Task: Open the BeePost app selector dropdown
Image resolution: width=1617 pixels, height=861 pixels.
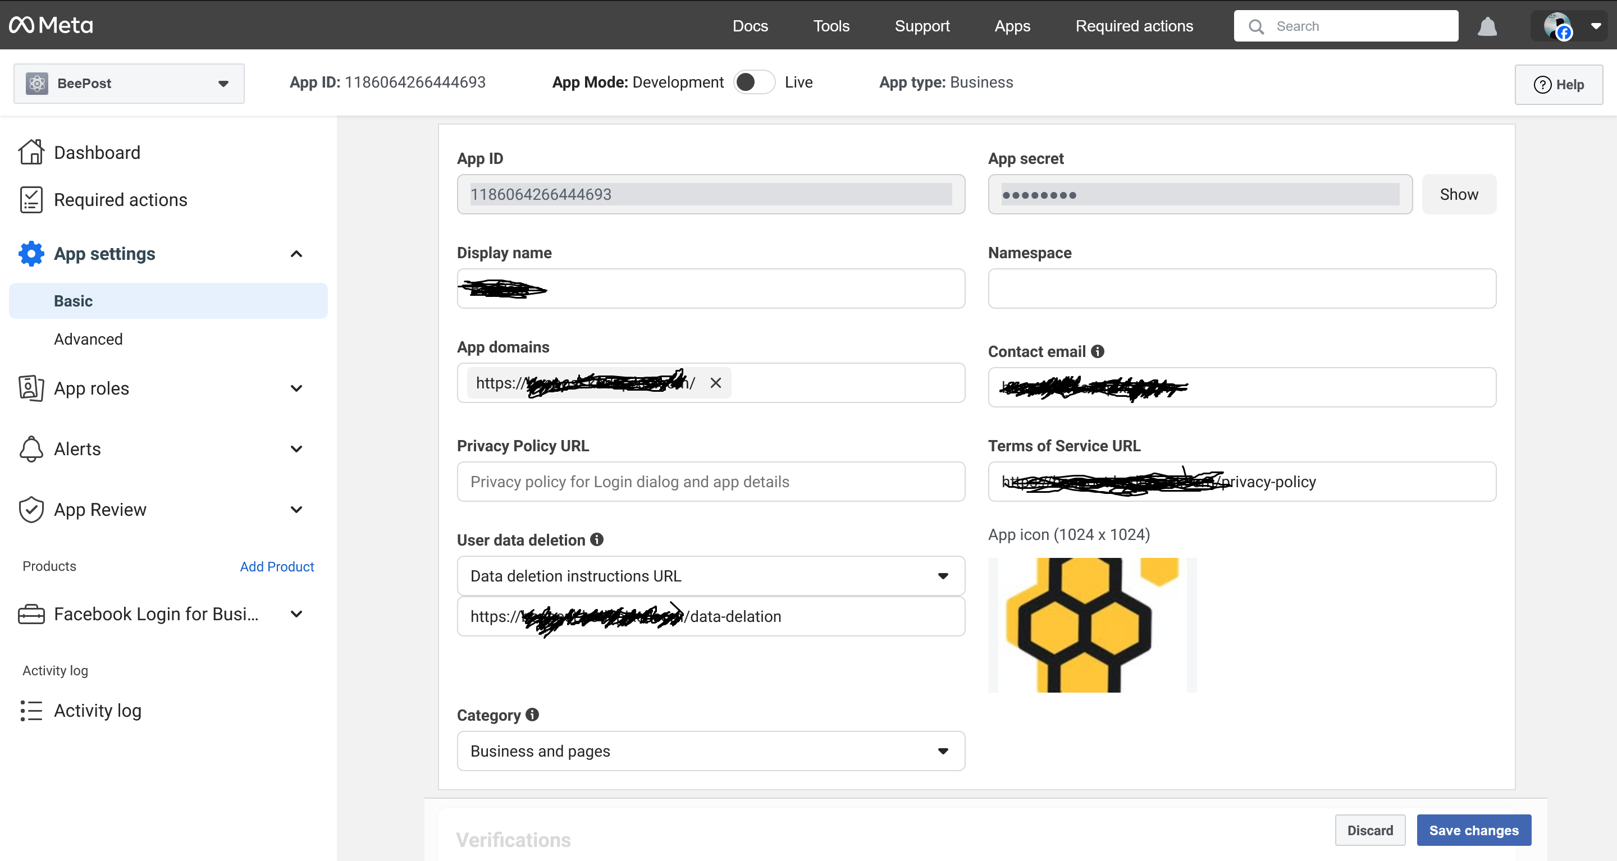Action: [129, 84]
